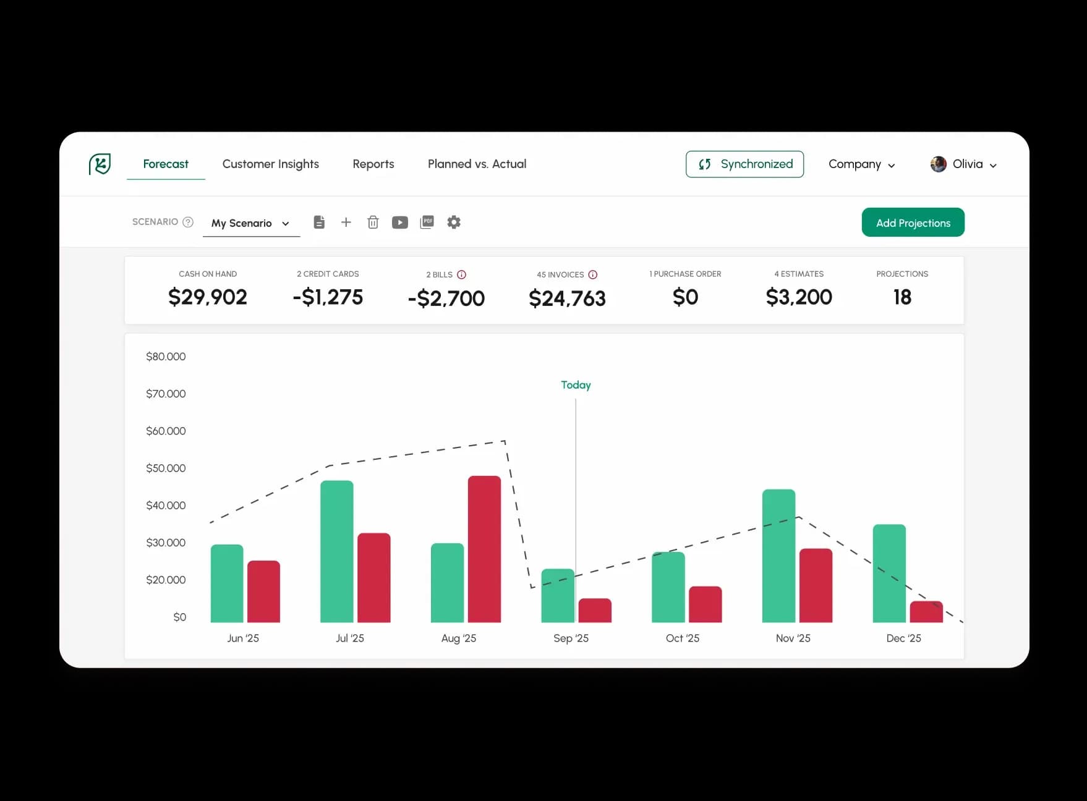Switch to the Customer Insights tab
This screenshot has width=1087, height=801.
point(270,164)
